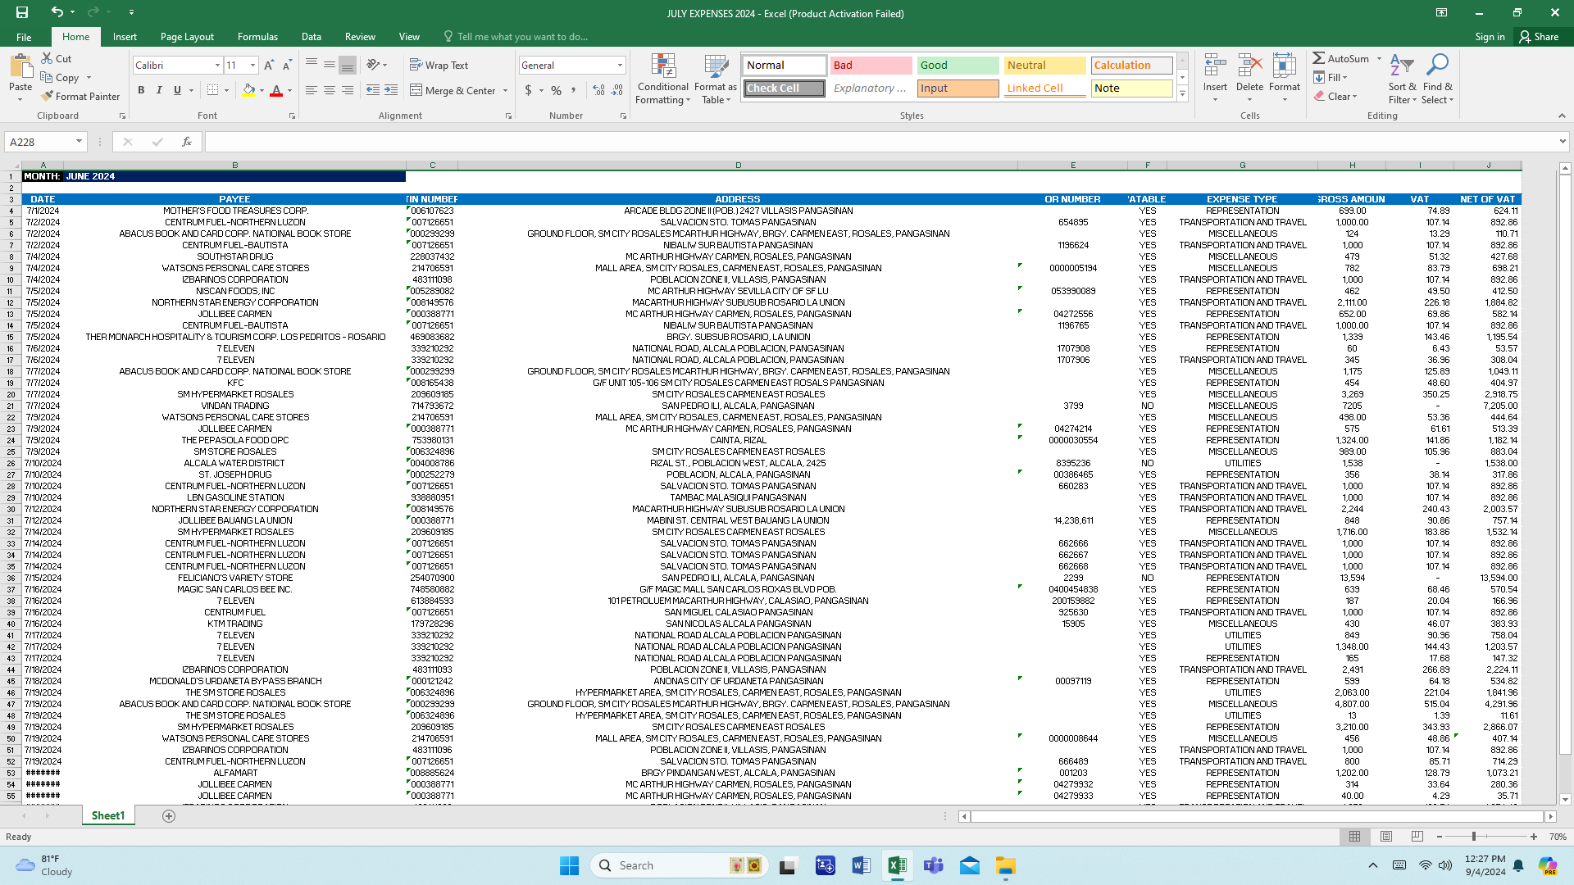
Task: Click into the formula bar
Action: 880,142
